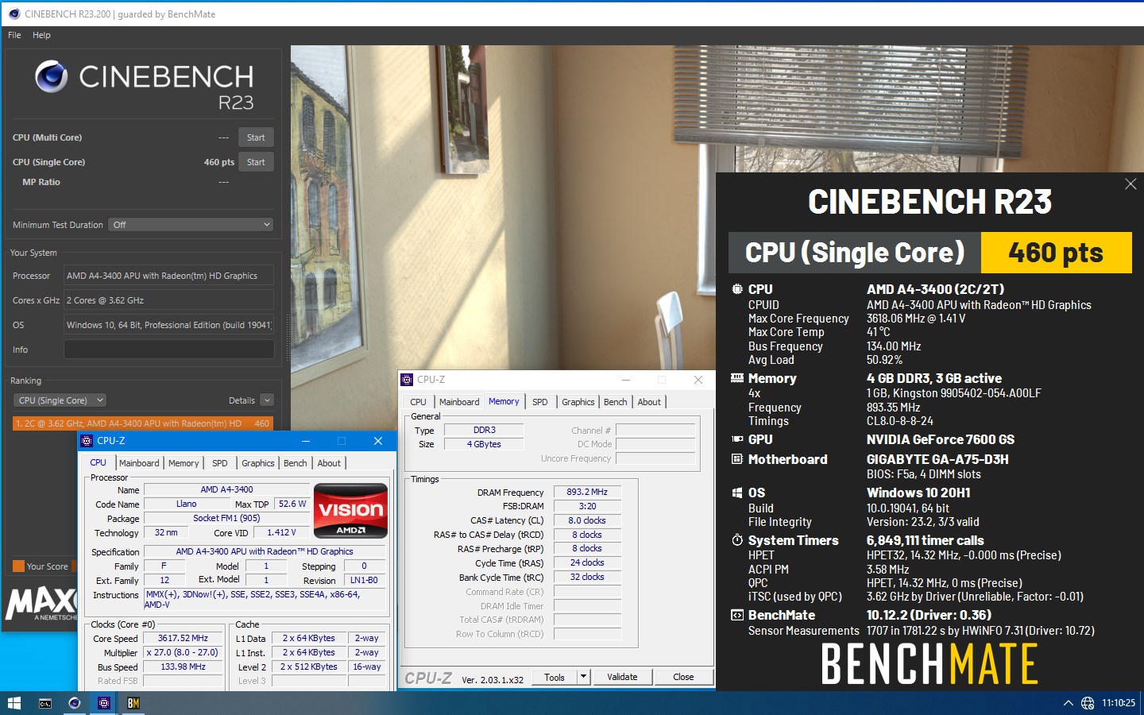Screen dimensions: 1144x715
Task: Open the Cinebench File menu
Action: click(14, 35)
